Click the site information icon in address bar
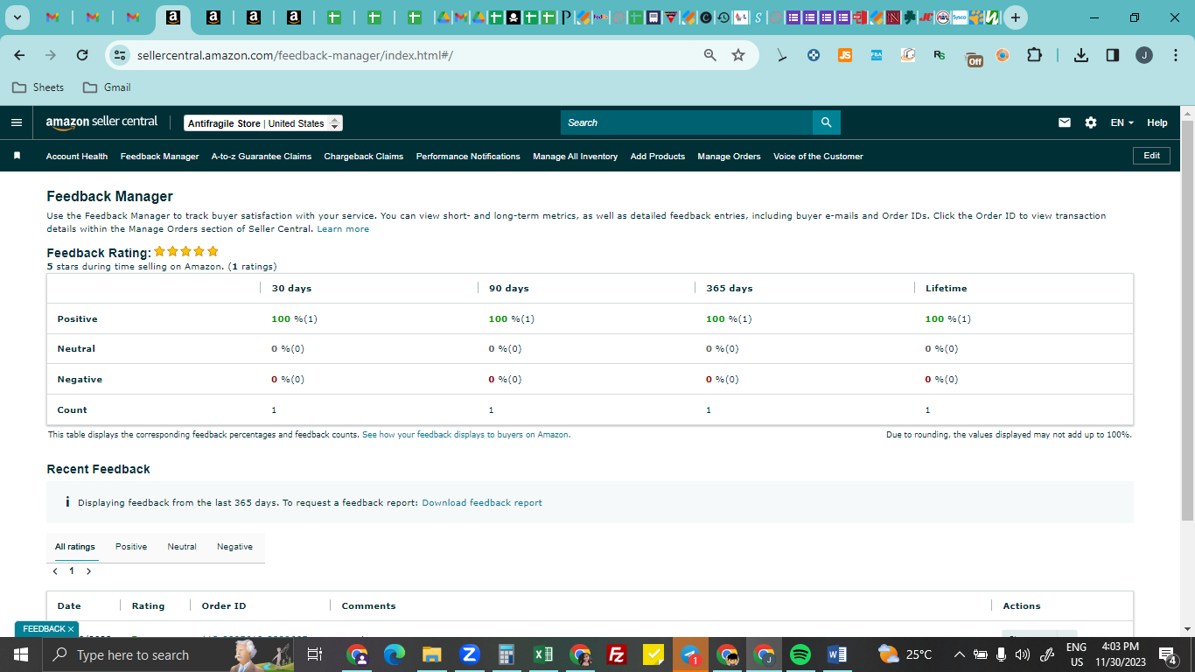This screenshot has width=1195, height=672. pyautogui.click(x=120, y=55)
